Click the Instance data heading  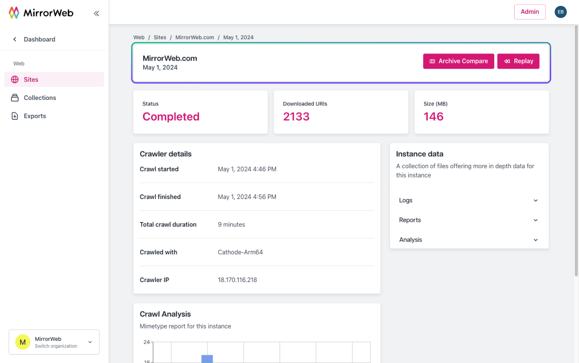420,154
